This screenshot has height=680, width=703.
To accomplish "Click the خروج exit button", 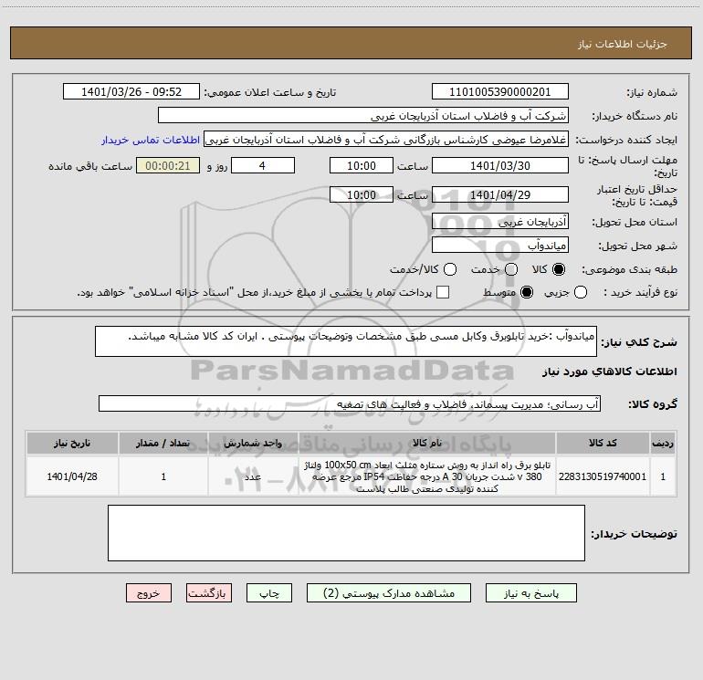I will [x=149, y=593].
